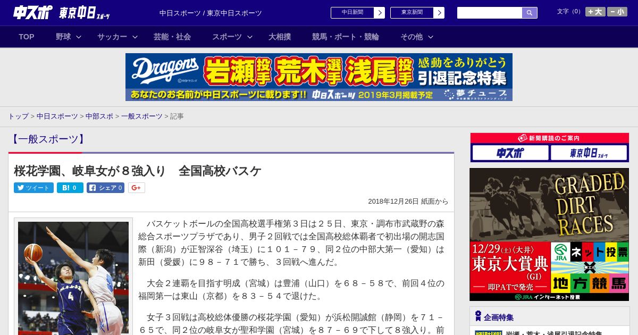Click the Hatena B! bookmark button
The height and width of the screenshot is (335, 638).
tap(70, 188)
